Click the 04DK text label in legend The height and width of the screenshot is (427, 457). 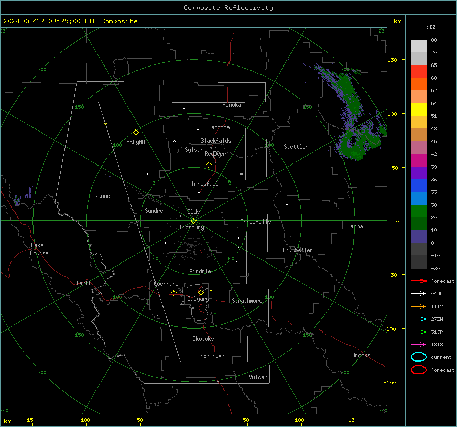(x=437, y=294)
